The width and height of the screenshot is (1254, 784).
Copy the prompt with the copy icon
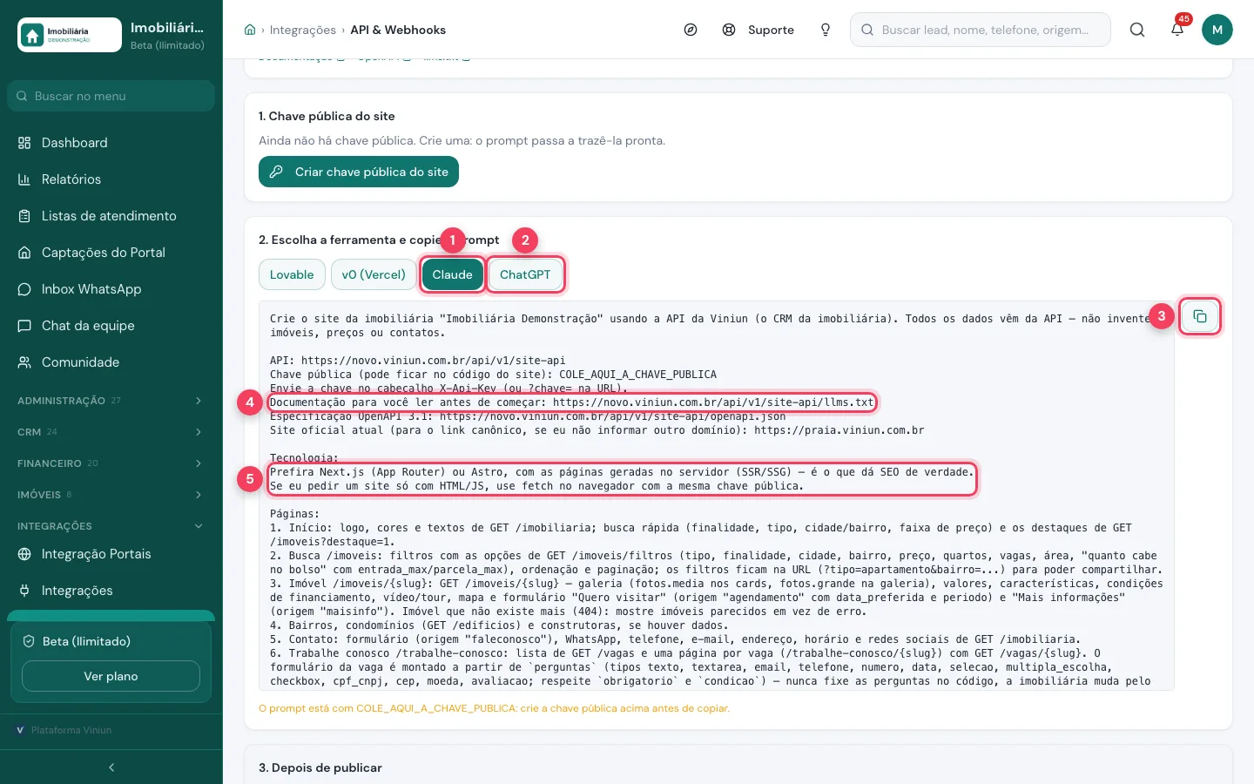click(1199, 316)
